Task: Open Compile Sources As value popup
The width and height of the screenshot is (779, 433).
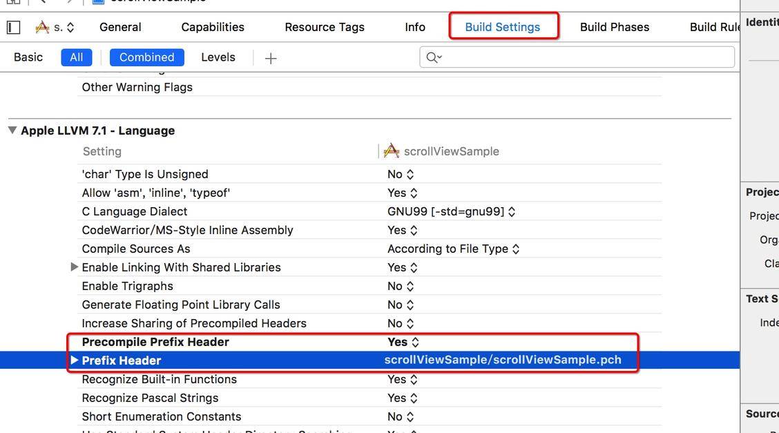Action: click(x=453, y=249)
